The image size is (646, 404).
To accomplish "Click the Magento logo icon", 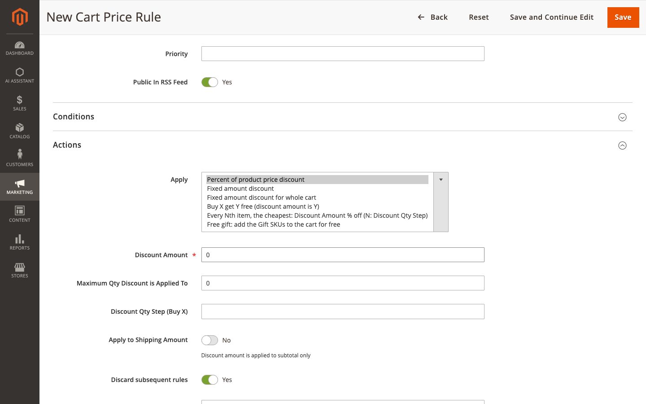I will (x=20, y=17).
